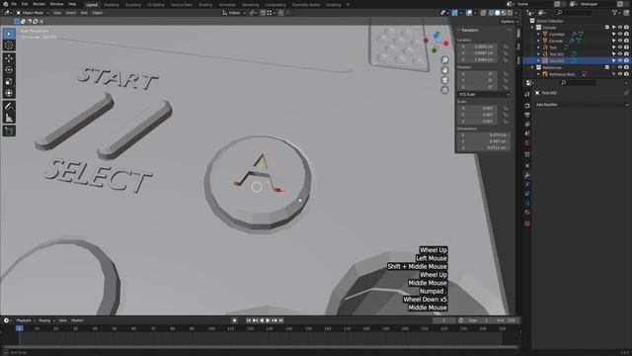The width and height of the screenshot is (632, 356).
Task: Open the Options dropdown in viewport header
Action: tap(510, 22)
